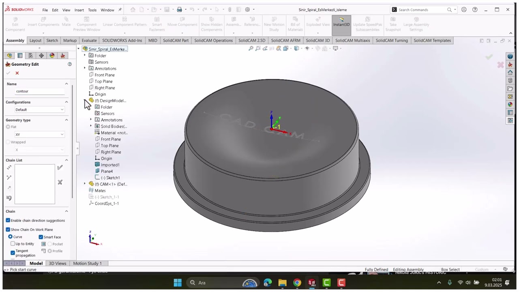Switch to SolidCAM Operations tab

(213, 41)
